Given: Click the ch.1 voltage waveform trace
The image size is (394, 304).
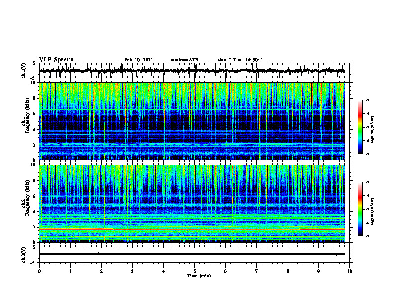Looking at the screenshot, I should (x=192, y=71).
